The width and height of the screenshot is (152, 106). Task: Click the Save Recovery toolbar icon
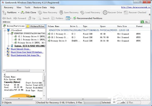[x=61, y=12]
